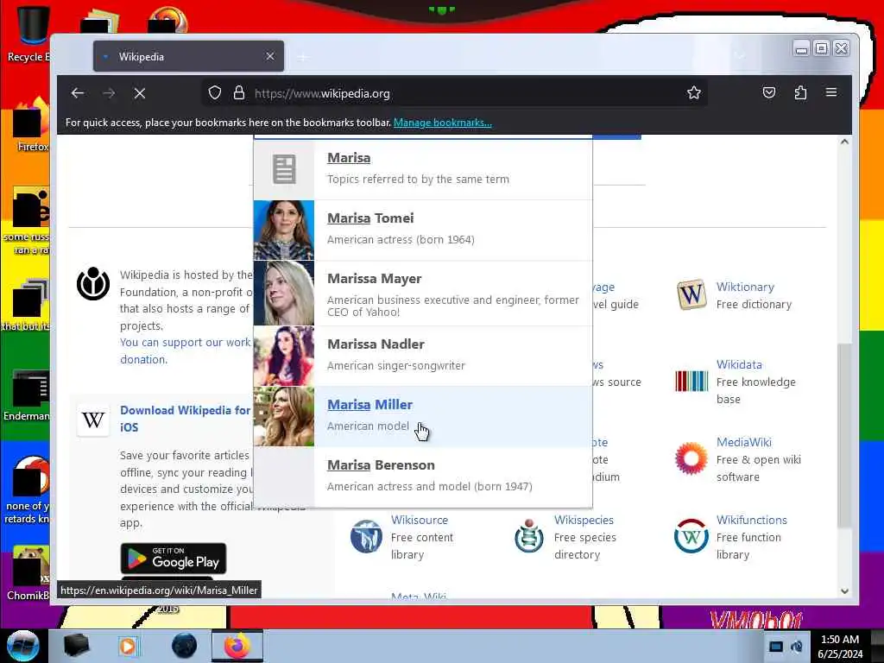The height and width of the screenshot is (663, 884).
Task: Open the tracking protection shield icon
Action: (215, 92)
